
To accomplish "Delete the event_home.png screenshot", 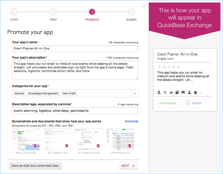I will [35, 145].
